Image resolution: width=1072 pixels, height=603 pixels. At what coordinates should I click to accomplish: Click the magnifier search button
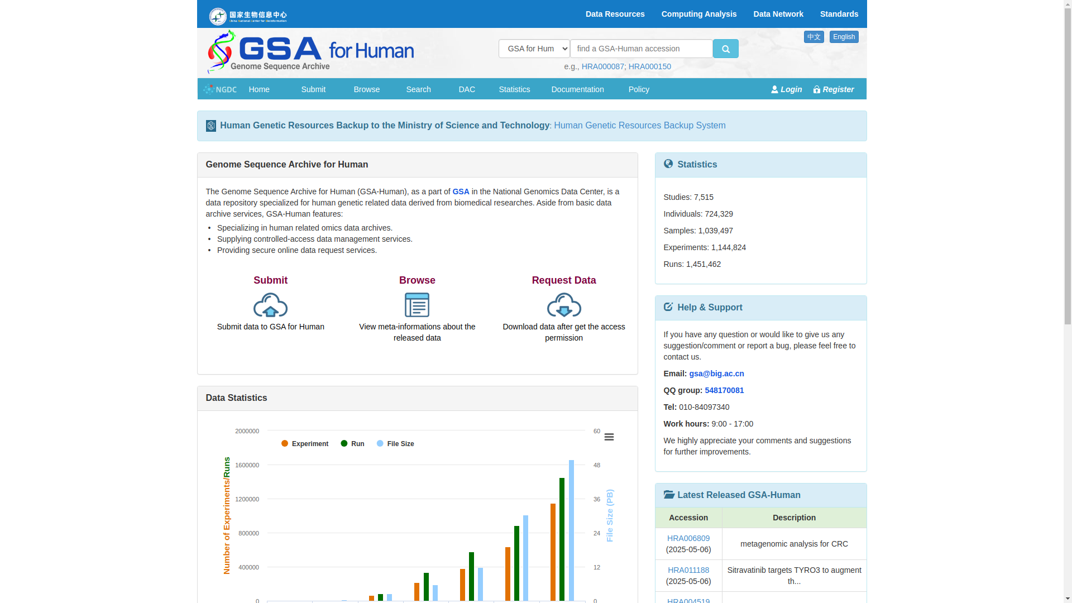point(725,49)
